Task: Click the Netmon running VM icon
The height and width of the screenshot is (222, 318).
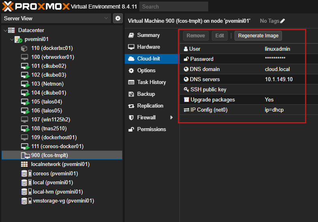Action: 26,84
